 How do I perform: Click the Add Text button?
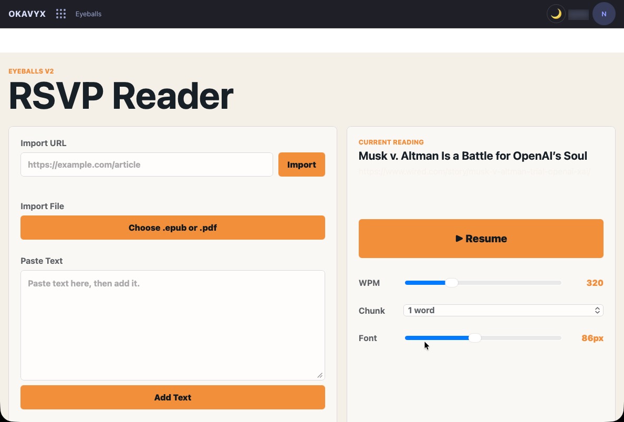click(x=173, y=397)
